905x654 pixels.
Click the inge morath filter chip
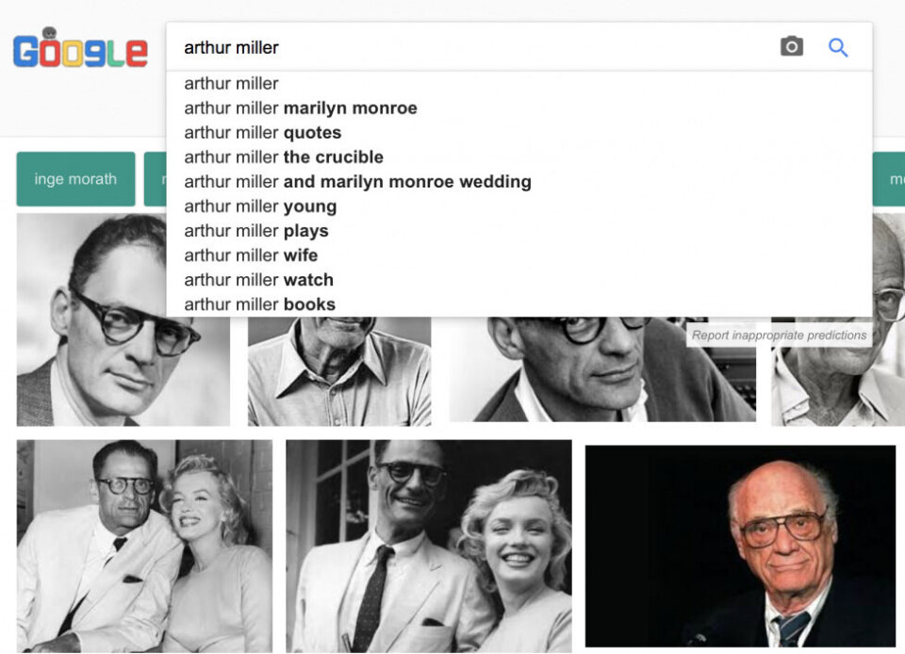[x=75, y=179]
